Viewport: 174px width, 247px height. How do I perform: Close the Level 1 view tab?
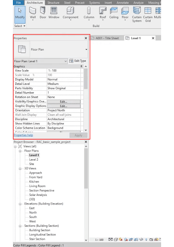tap(153, 38)
